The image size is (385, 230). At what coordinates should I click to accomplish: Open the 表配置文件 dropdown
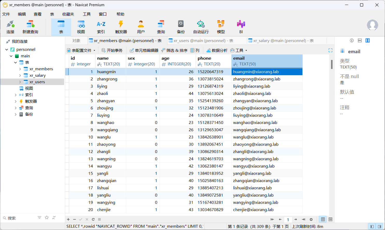click(x=81, y=50)
